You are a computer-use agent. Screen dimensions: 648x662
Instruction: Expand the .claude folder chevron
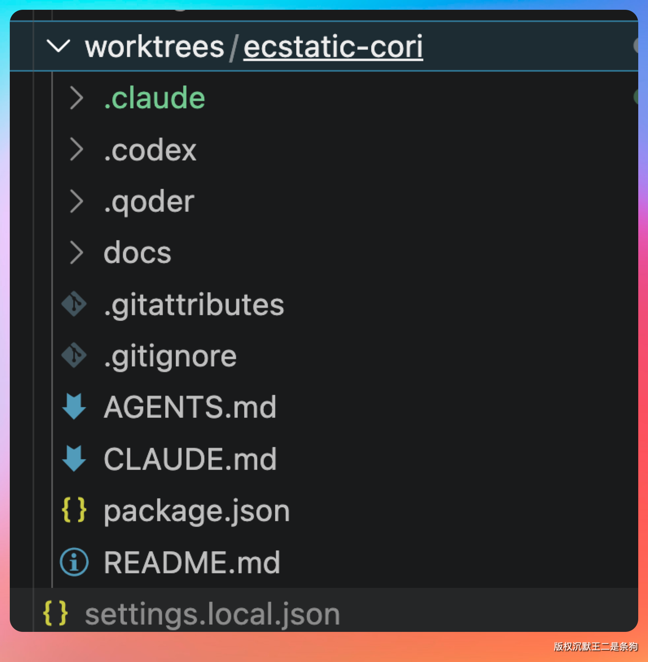[x=76, y=98]
